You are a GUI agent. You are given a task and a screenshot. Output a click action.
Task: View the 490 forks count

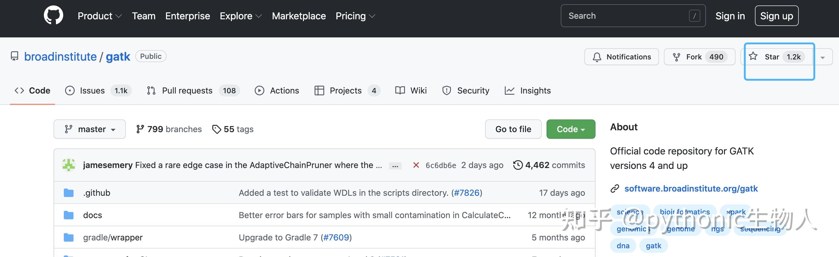716,57
